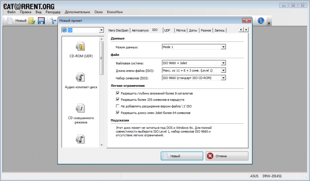Viewport: 310px width, 181px height.
Task: Open the ISO 9660 + Joliet file system dropdown
Action: coord(223,63)
